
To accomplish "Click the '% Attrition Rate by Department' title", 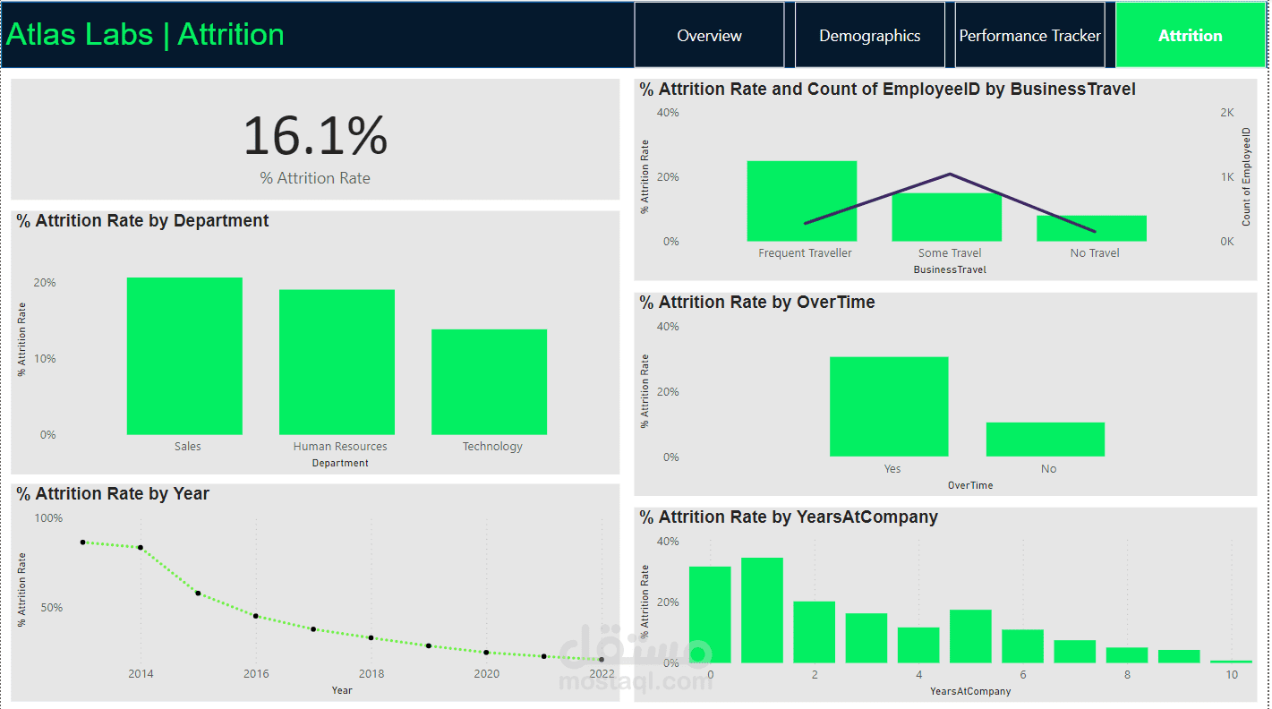I will tap(142, 220).
